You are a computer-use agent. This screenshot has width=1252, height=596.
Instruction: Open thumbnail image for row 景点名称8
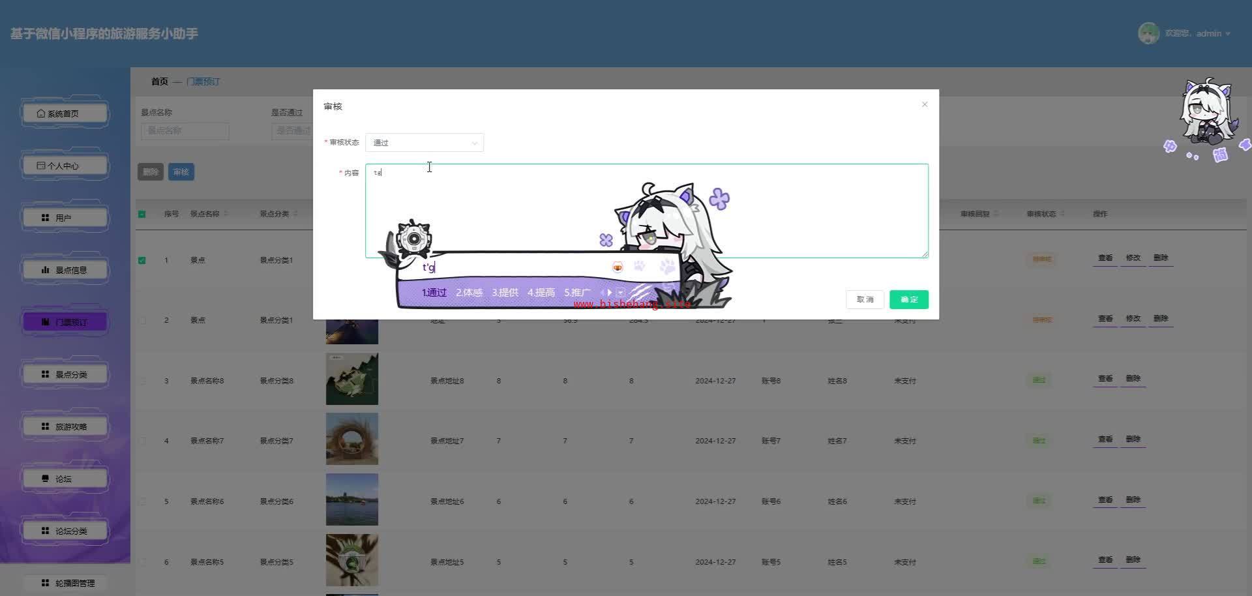click(352, 379)
